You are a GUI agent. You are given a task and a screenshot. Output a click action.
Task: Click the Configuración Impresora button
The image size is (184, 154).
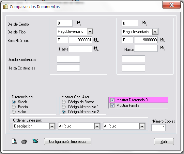[x=68, y=142]
